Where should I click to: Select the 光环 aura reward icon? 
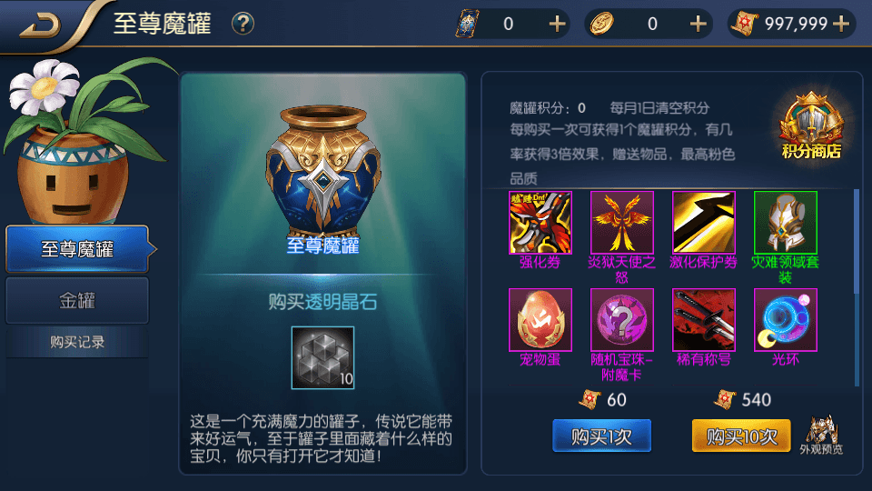click(x=785, y=320)
